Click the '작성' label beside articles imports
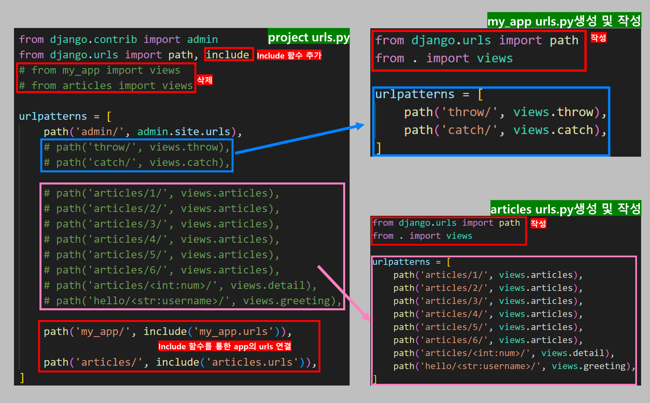The height and width of the screenshot is (403, 650). click(538, 223)
